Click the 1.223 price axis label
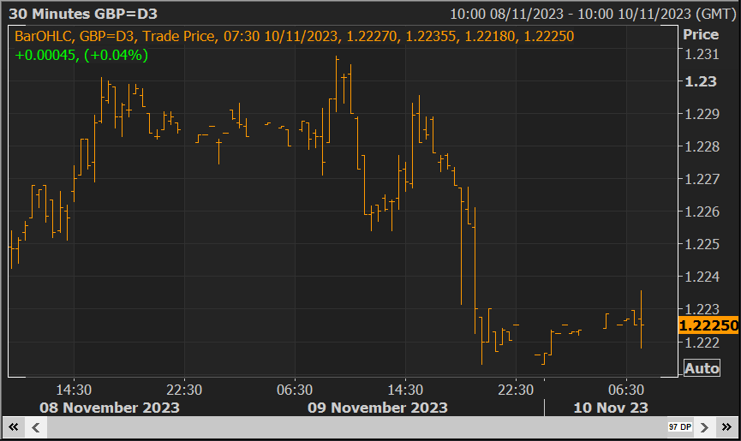This screenshot has width=741, height=441. point(702,309)
